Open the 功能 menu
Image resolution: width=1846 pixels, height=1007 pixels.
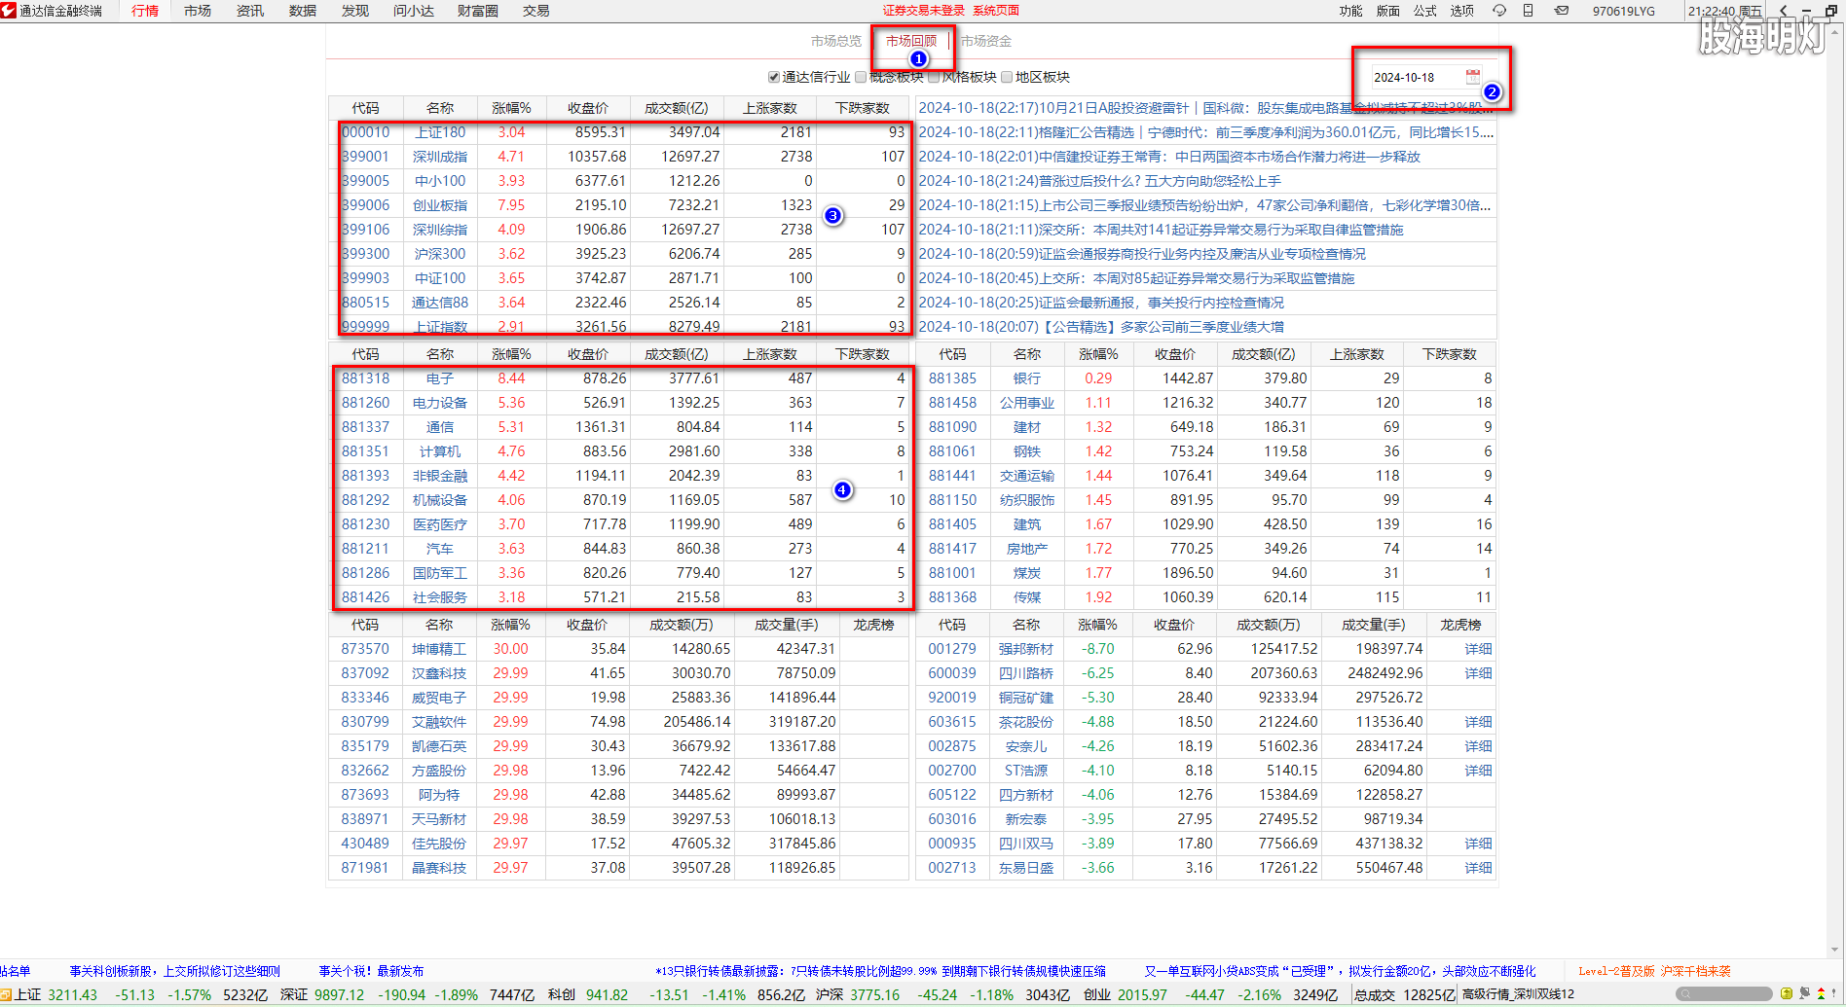click(1350, 11)
